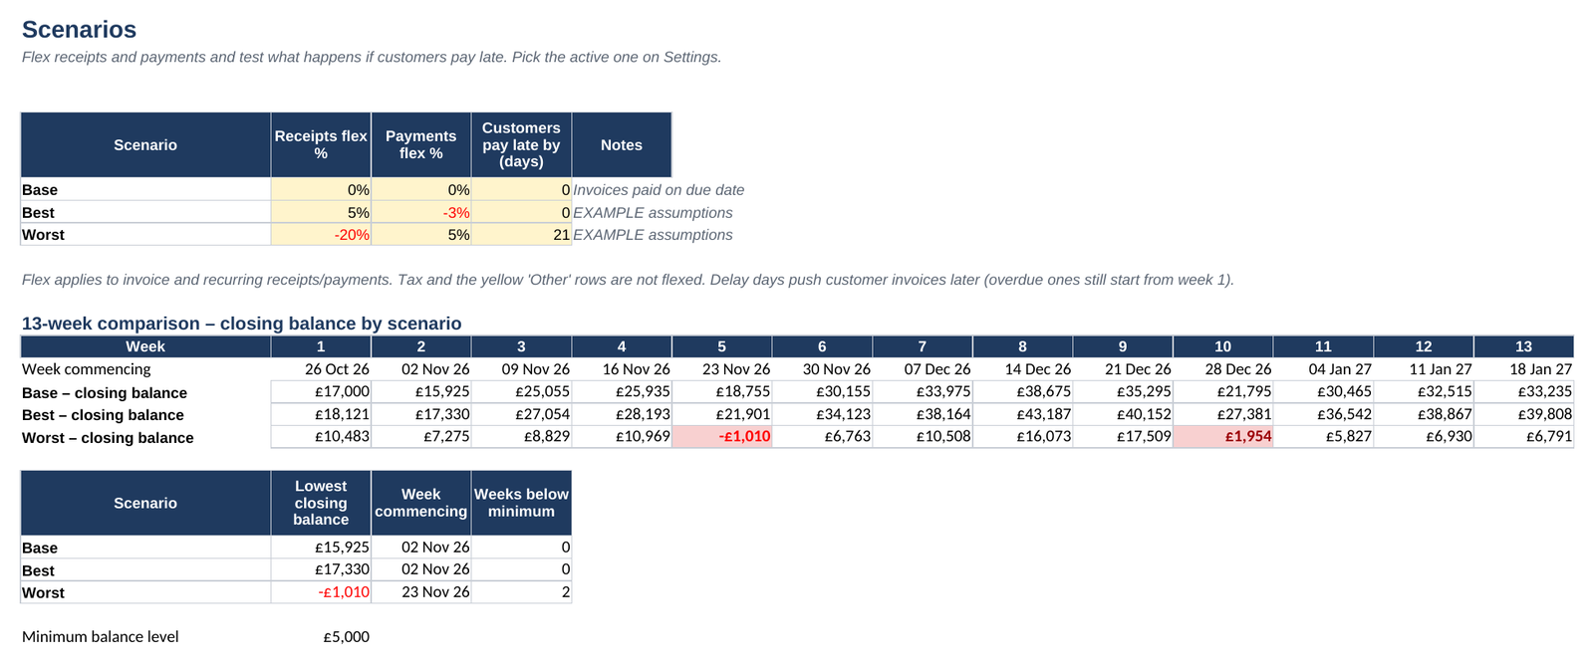
Task: Select the Worst lowest balance -£1,010 summary cell
Action: coord(321,591)
